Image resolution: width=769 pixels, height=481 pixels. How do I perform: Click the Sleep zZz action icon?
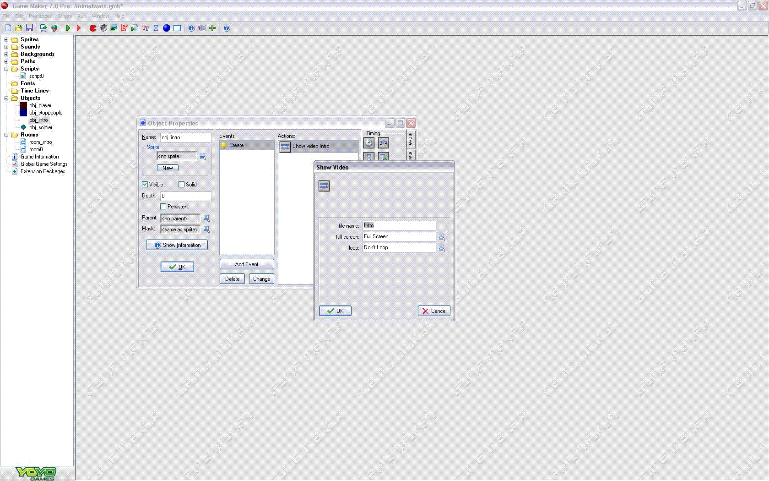[x=384, y=143]
